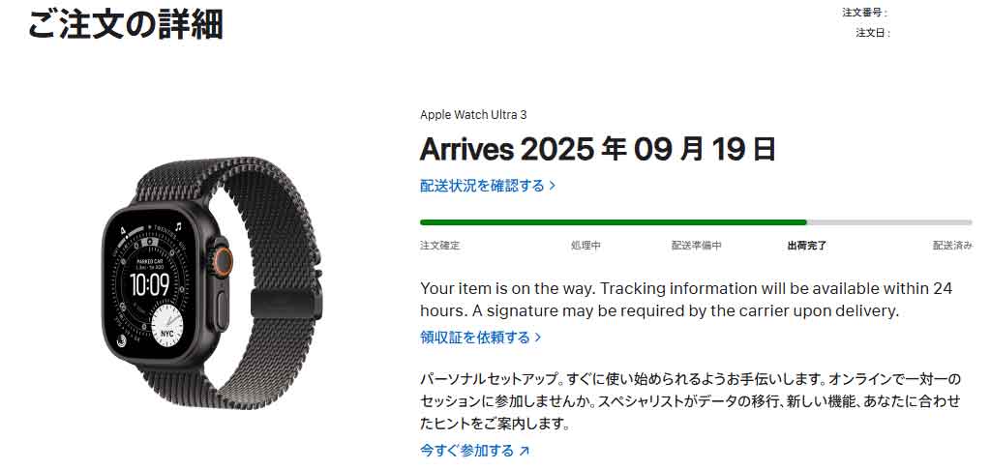
Task: Open the 配送状況を確認する tracking link
Action: click(x=482, y=186)
